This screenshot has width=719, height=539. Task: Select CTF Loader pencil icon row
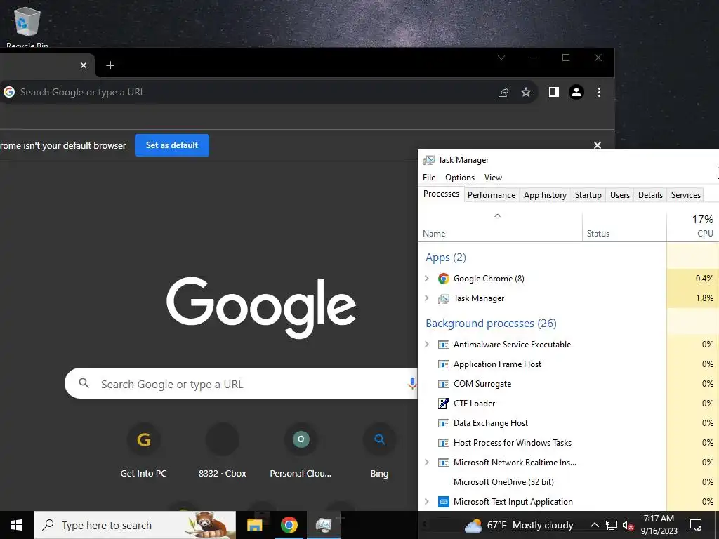pyautogui.click(x=444, y=404)
